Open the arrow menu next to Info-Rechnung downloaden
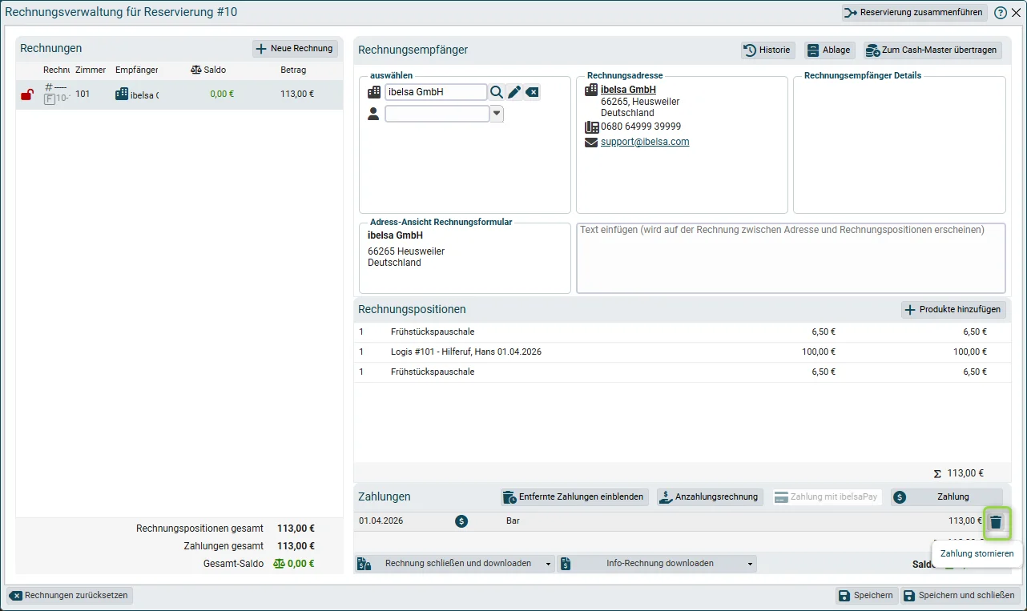Screen dimensions: 1027x611 coord(751,564)
